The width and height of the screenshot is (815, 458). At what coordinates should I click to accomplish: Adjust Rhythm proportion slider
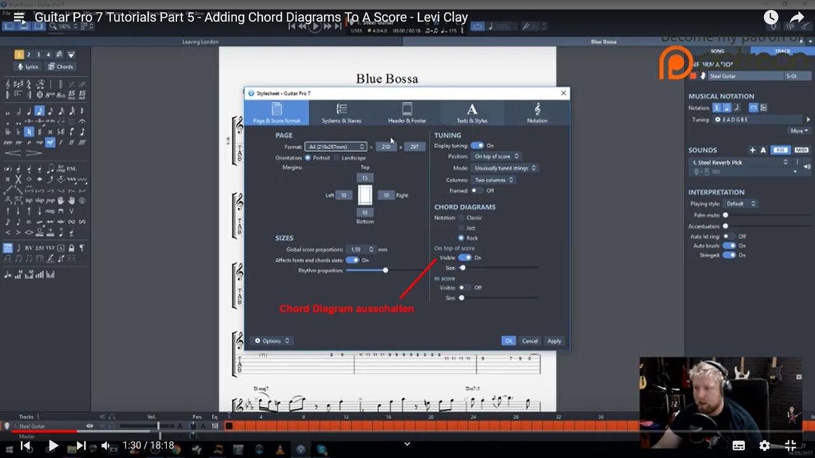[x=385, y=270]
